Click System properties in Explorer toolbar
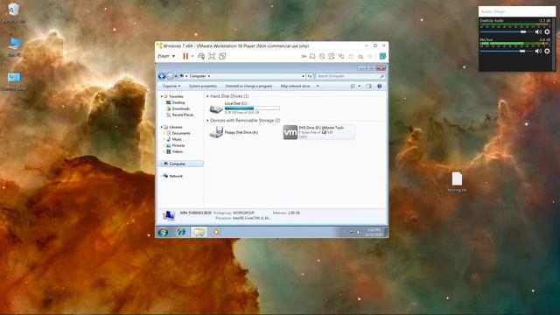The height and width of the screenshot is (315, 560). pyautogui.click(x=203, y=86)
